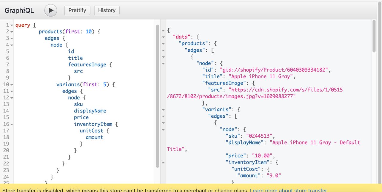
Task: Click the "query" keyword on line 1
Action: point(23,25)
